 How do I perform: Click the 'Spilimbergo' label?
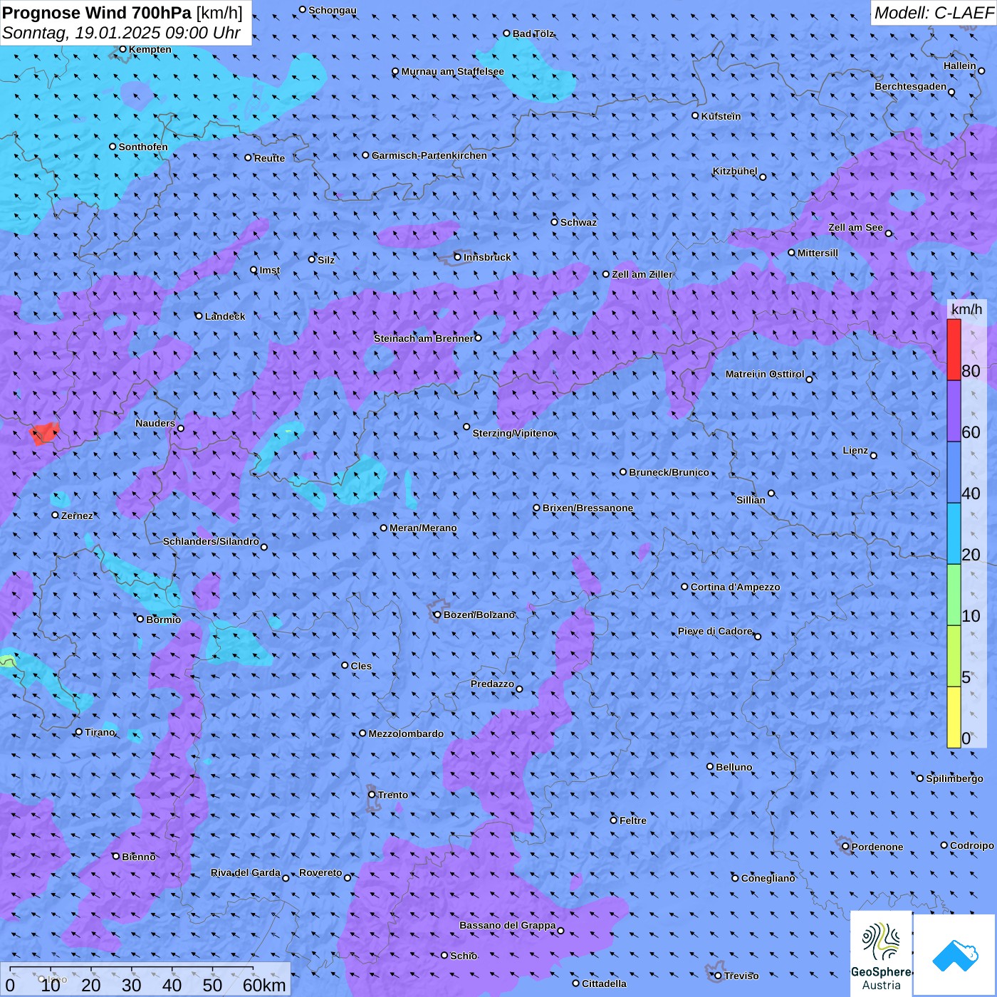[955, 778]
